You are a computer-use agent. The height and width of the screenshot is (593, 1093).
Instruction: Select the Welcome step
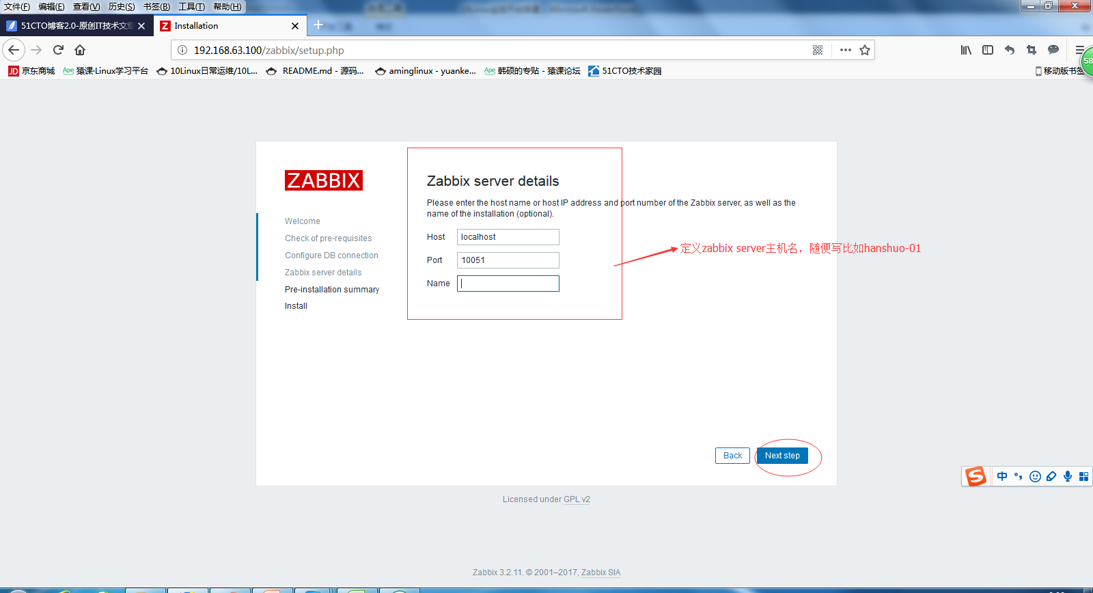pyautogui.click(x=303, y=221)
